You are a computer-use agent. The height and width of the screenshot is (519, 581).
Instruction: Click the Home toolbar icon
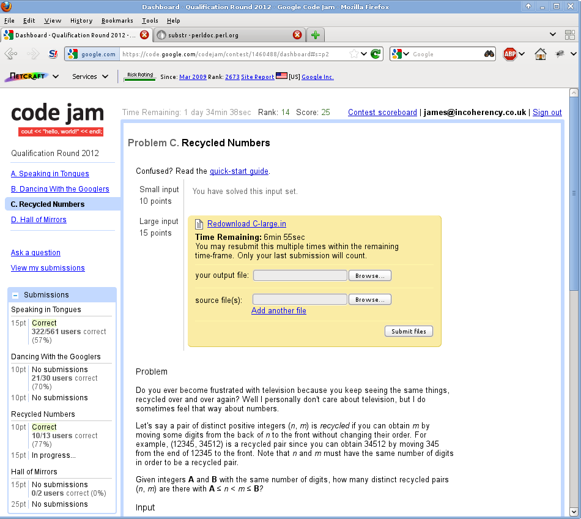coord(540,54)
